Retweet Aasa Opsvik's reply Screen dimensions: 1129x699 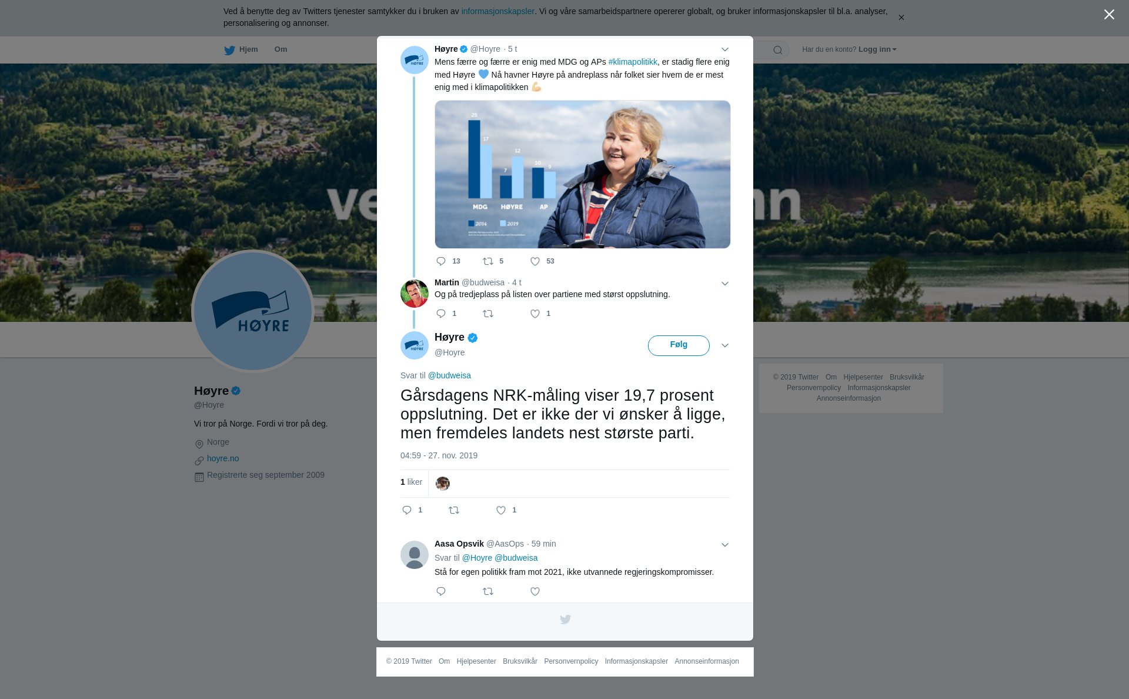488,592
